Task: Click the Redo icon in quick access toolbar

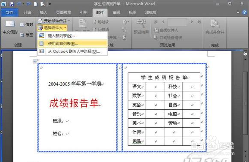Action: pos(28,4)
